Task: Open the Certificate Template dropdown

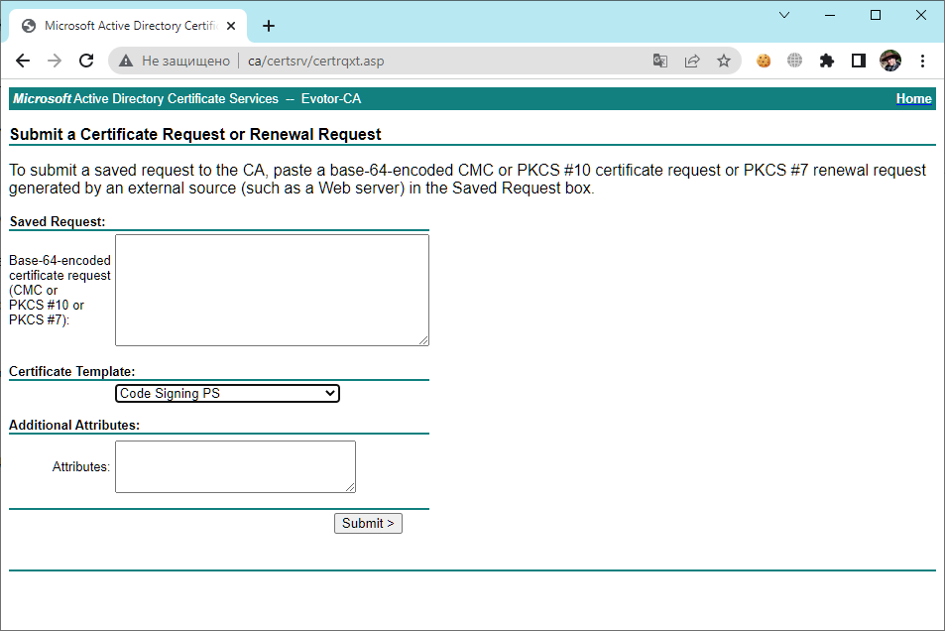Action: pos(227,393)
